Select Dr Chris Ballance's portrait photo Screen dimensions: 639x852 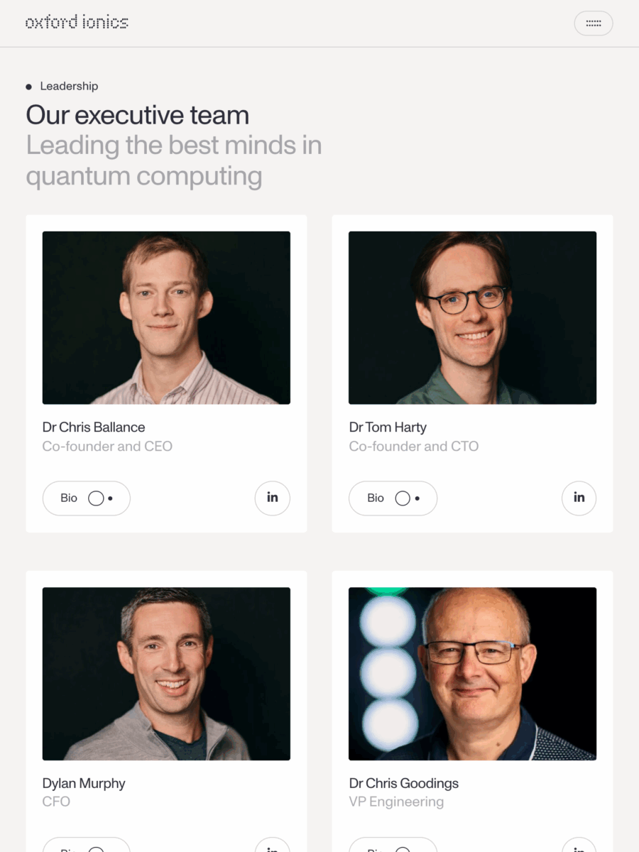pos(166,318)
